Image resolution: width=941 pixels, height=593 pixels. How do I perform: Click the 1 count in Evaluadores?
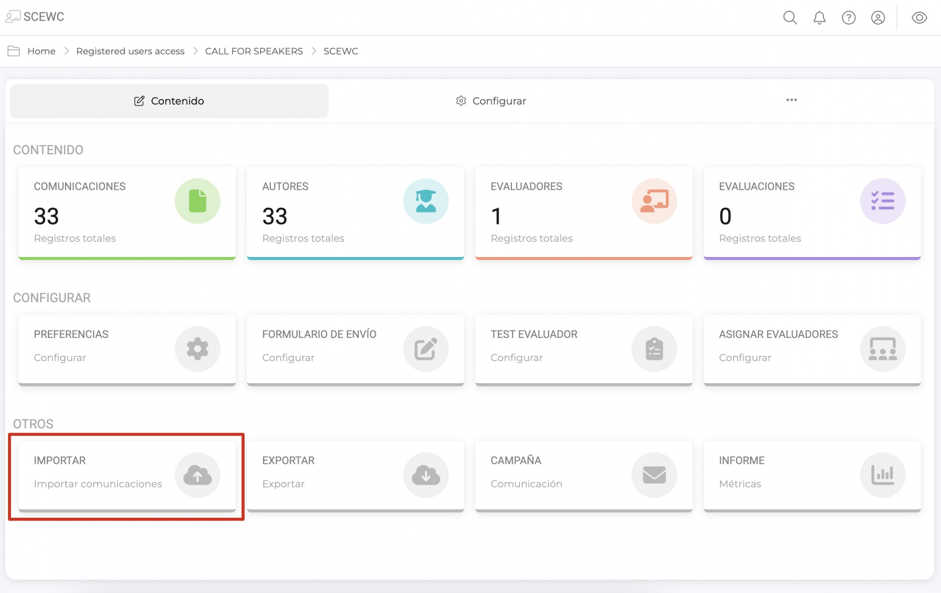click(x=496, y=216)
